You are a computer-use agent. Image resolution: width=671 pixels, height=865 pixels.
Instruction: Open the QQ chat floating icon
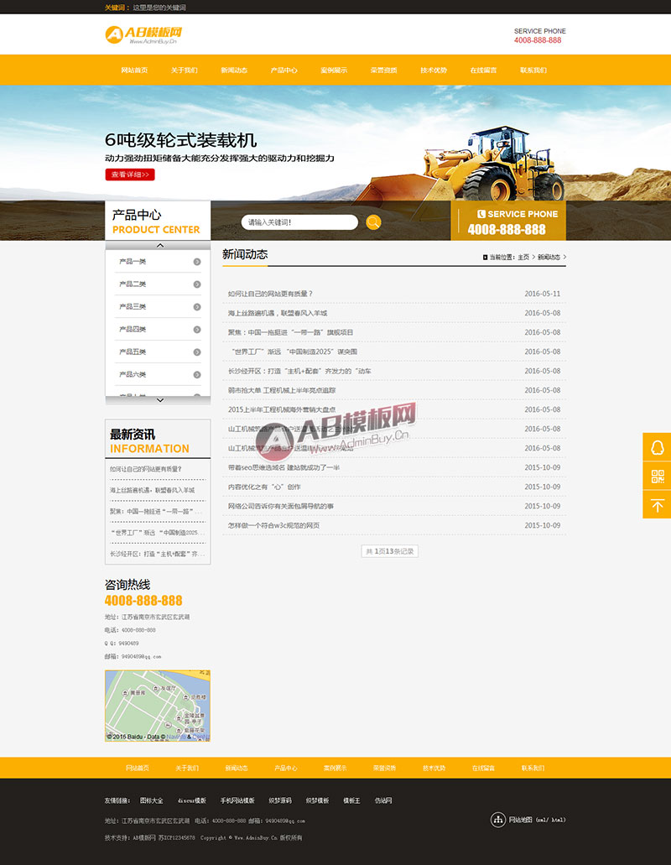[657, 447]
